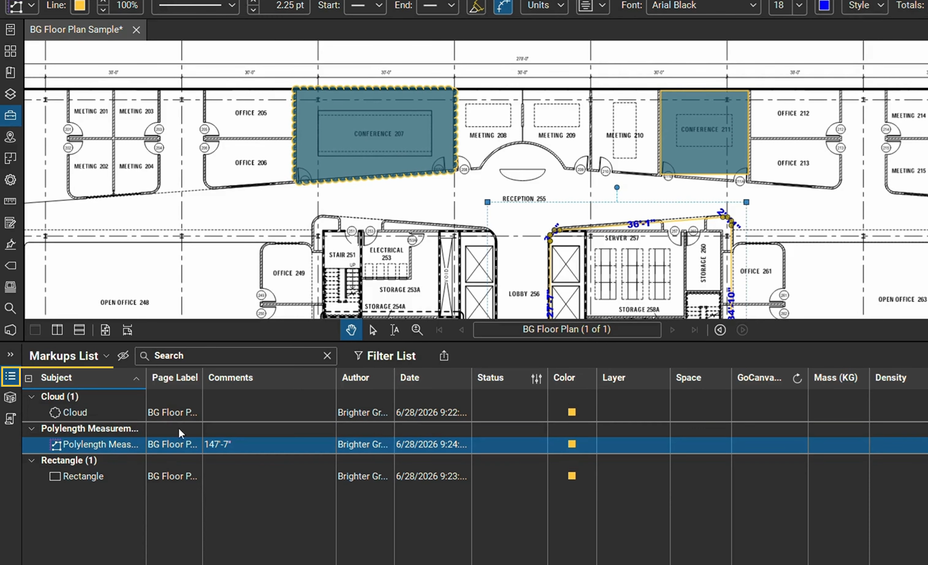
Task: Open the Units dropdown
Action: coord(545,6)
